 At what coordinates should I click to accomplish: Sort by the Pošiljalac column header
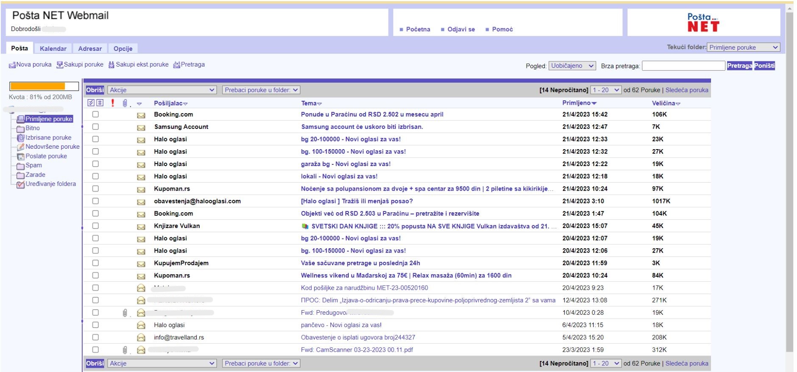click(170, 103)
